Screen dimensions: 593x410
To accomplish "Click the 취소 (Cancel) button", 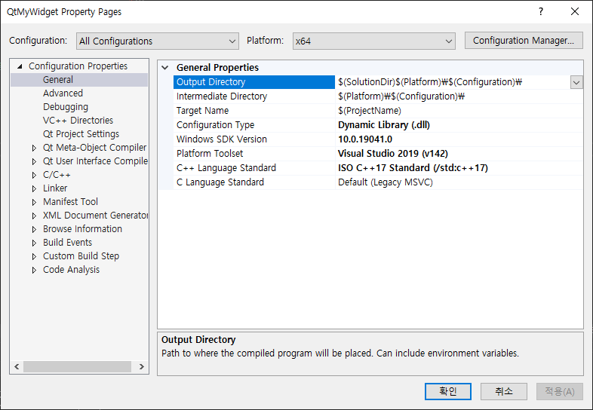I will [x=504, y=391].
